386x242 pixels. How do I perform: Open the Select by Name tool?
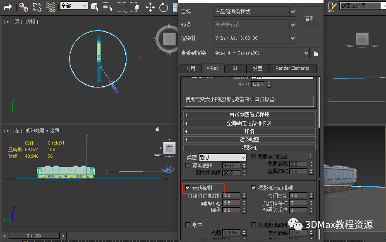[x=108, y=7]
